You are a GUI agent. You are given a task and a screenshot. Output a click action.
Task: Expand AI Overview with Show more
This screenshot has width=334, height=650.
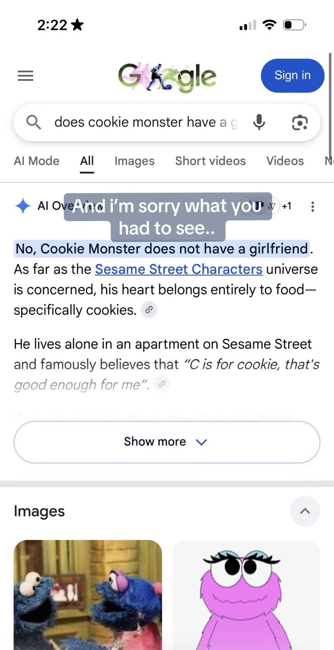coord(167,442)
